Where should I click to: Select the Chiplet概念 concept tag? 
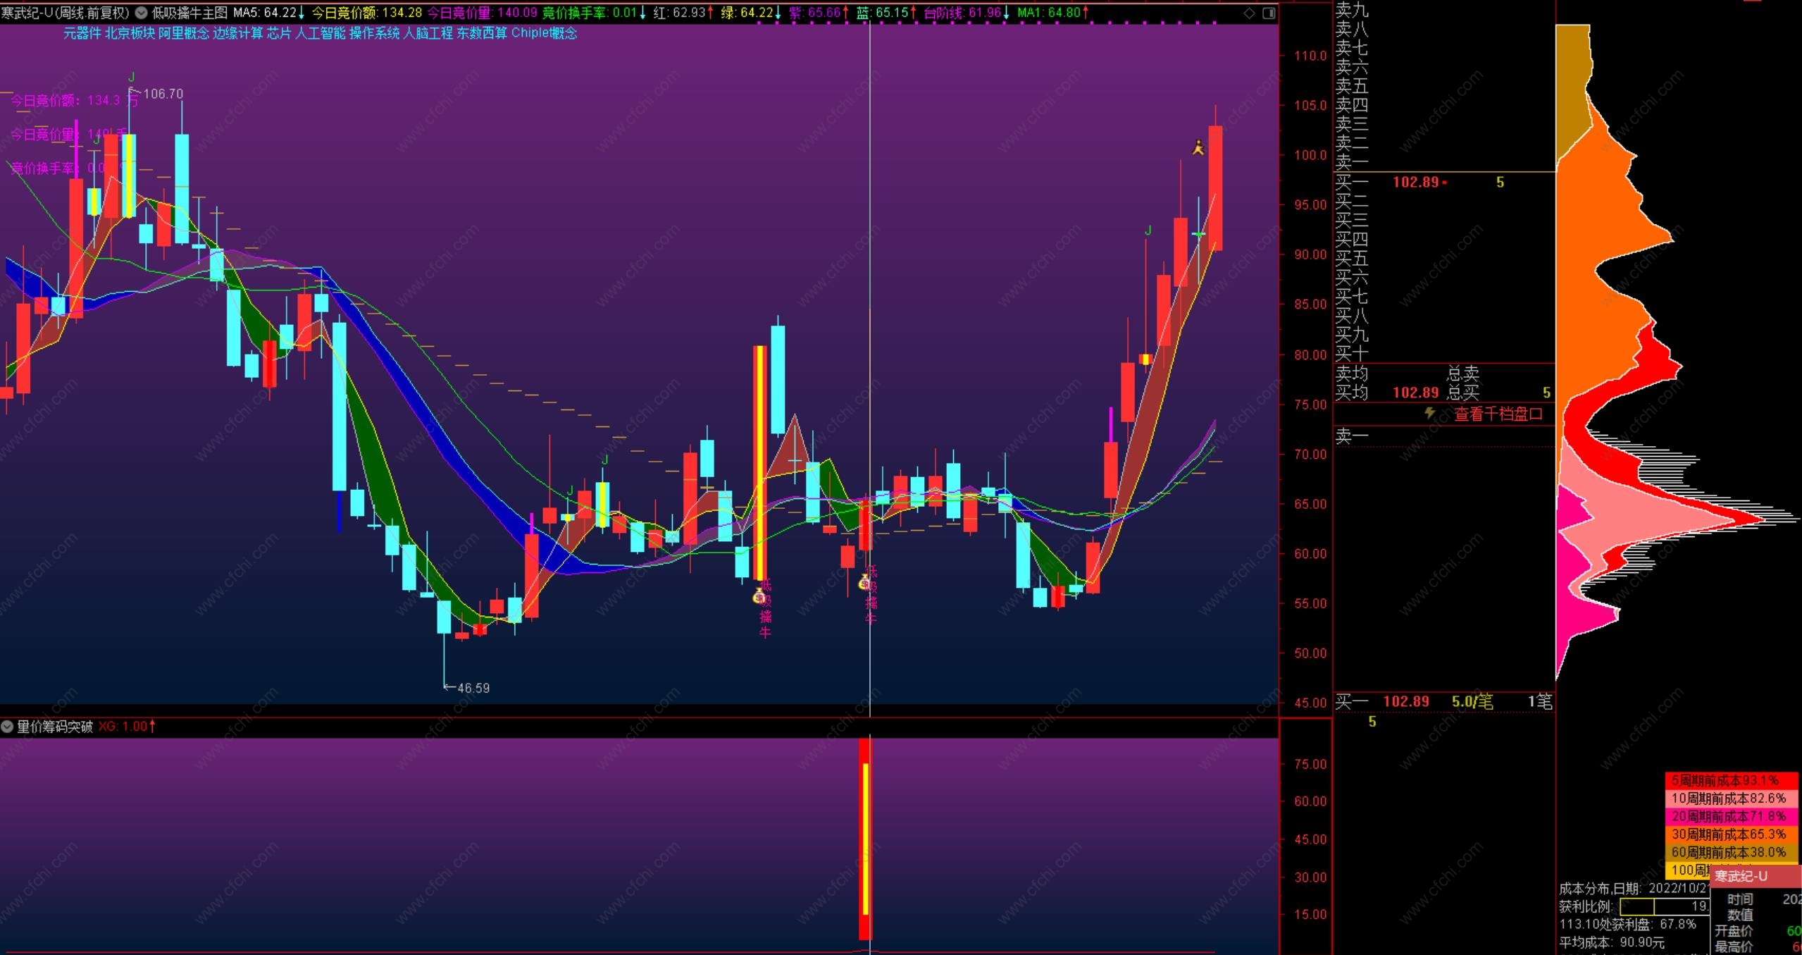[544, 33]
